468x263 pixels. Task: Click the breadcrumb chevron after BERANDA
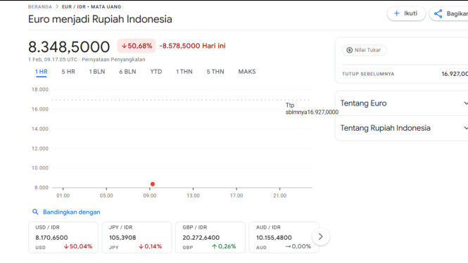[x=57, y=6]
